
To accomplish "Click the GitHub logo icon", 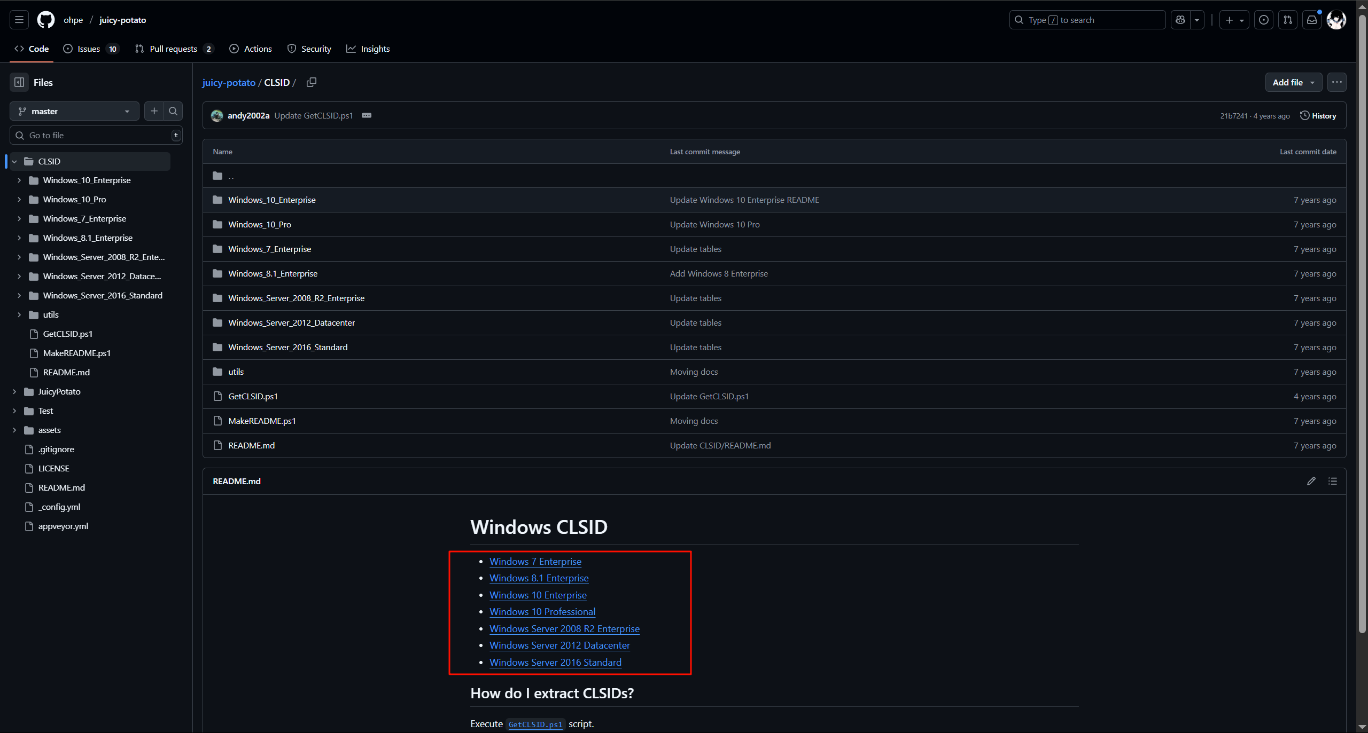I will coord(46,20).
